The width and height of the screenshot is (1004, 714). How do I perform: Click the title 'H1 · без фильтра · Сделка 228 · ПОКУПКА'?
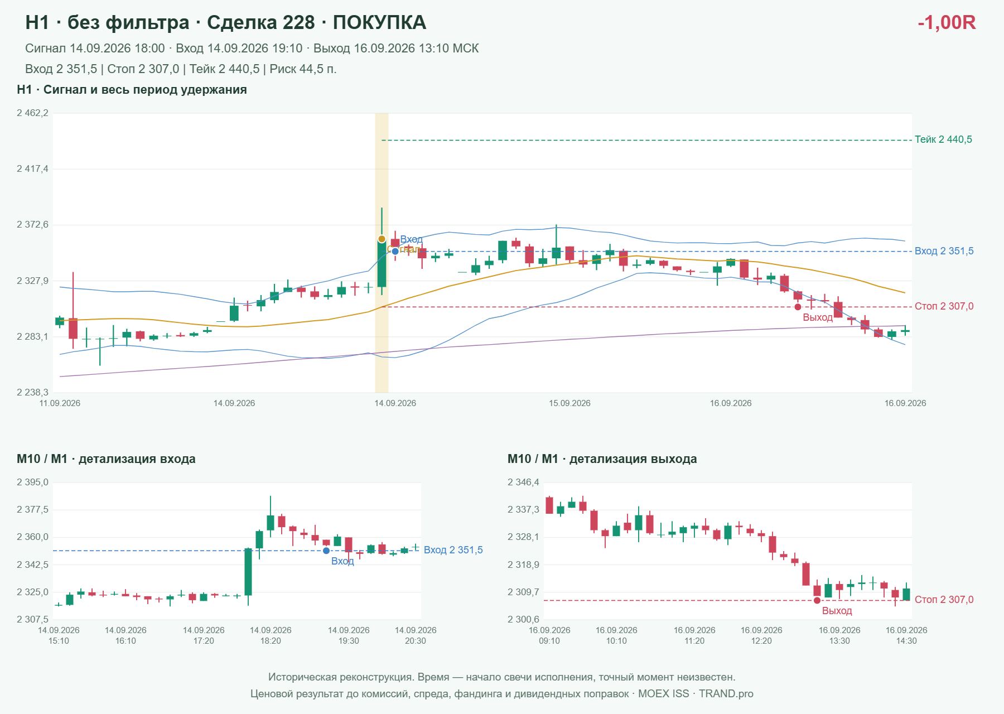(226, 22)
